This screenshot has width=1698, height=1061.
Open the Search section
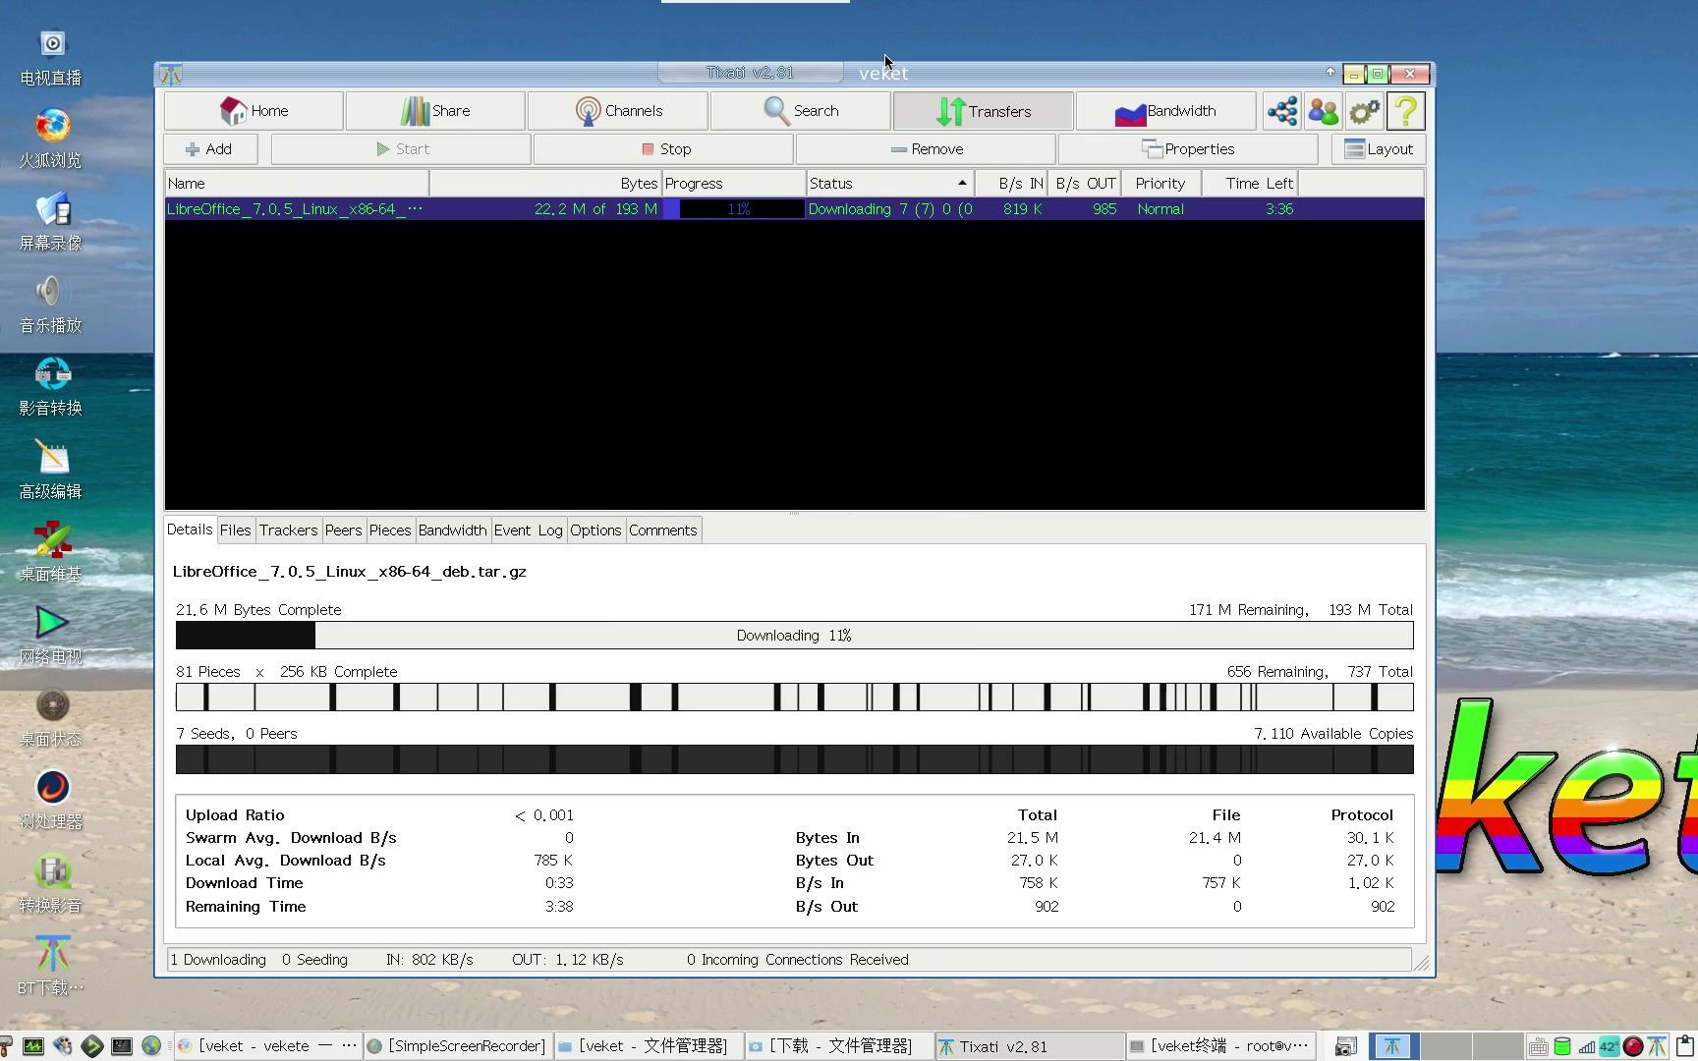(x=800, y=111)
